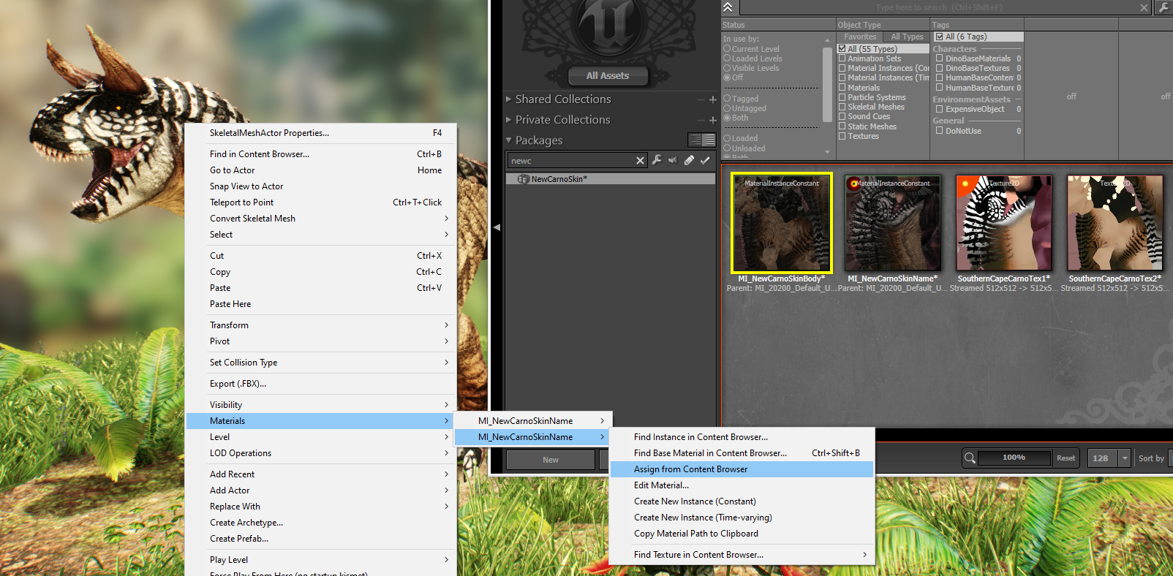
Task: Collapse the left panel splitter arrow
Action: coord(497,227)
